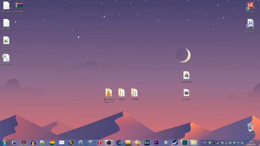Open the green notepad file taskbar icon
The image size is (260, 146).
coord(42,143)
